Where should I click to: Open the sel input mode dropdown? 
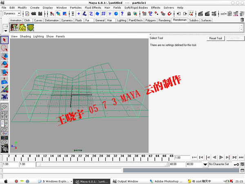pyautogui.click(x=223, y=14)
